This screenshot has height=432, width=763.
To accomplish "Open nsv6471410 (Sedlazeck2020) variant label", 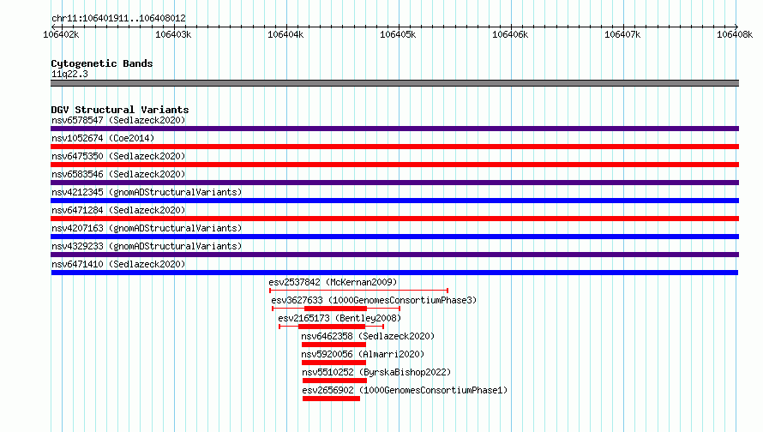I will tap(118, 264).
